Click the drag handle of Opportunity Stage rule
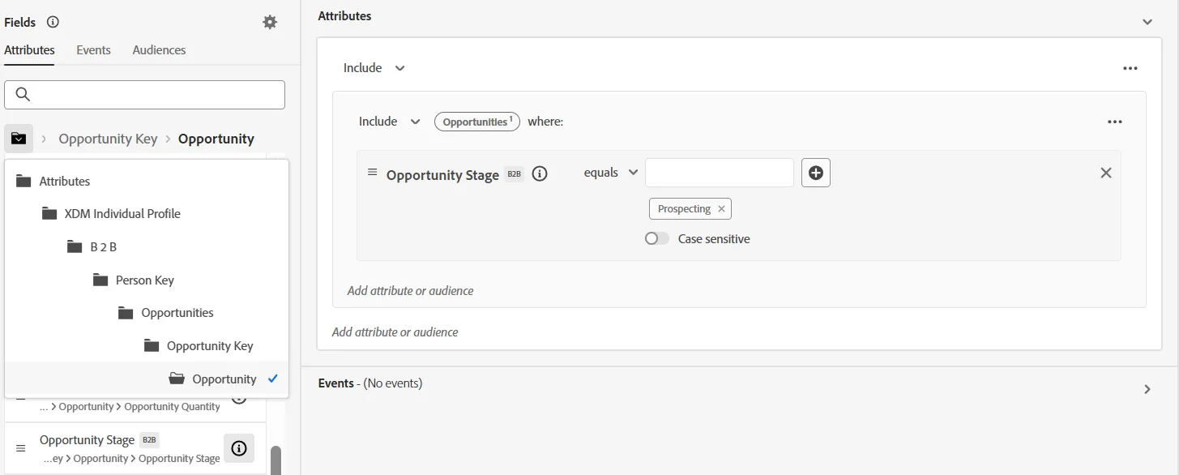This screenshot has height=475, width=1179. coord(373,173)
